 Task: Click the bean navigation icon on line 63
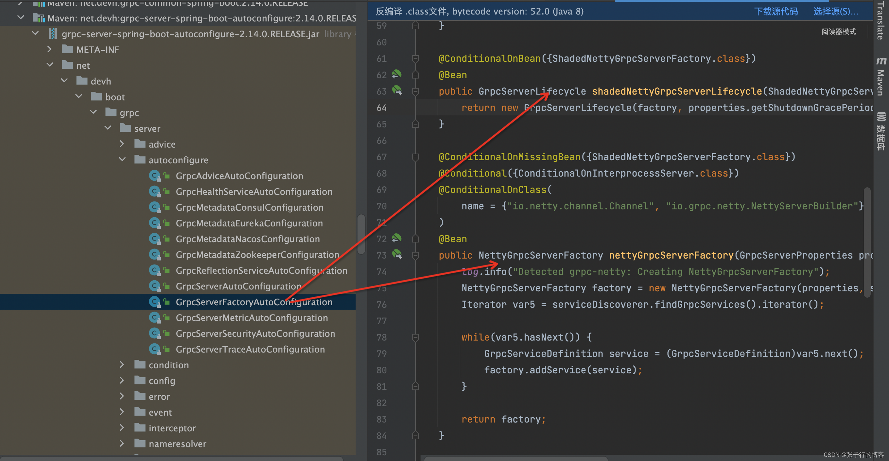(x=397, y=91)
